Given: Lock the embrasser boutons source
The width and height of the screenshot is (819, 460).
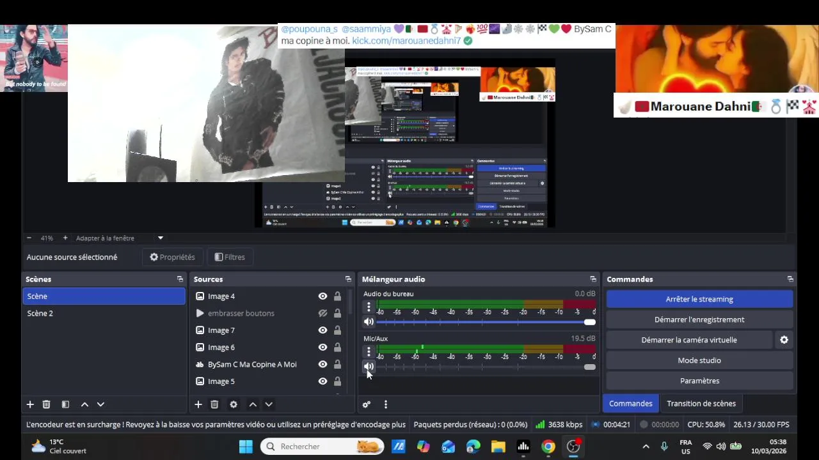Looking at the screenshot, I should point(337,313).
